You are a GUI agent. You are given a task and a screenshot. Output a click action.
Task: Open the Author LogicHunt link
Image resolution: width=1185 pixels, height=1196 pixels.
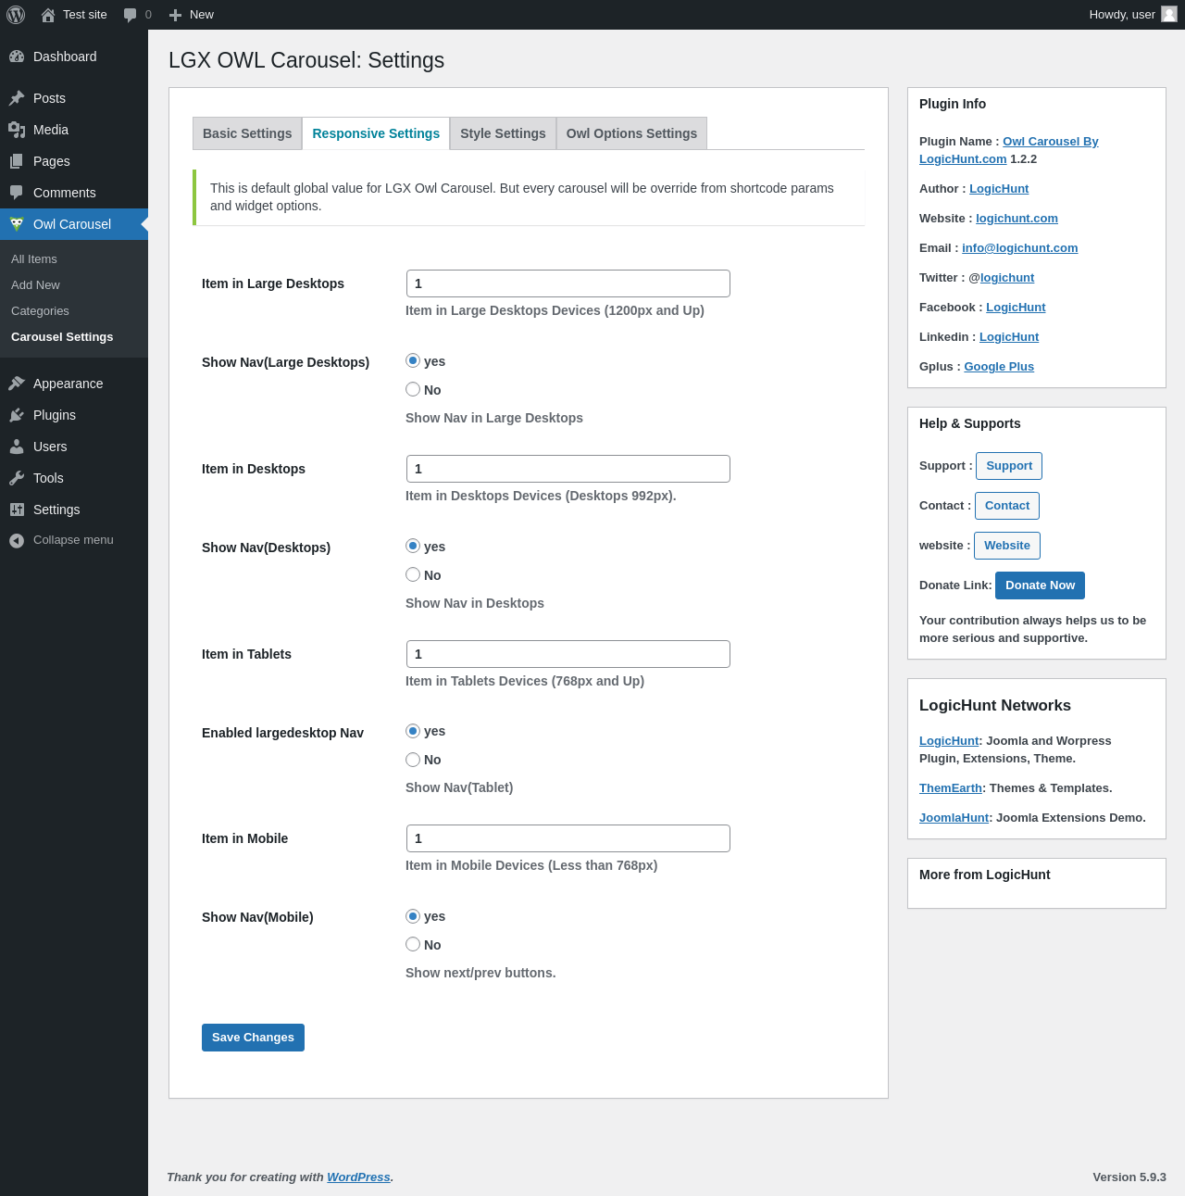[x=999, y=189]
